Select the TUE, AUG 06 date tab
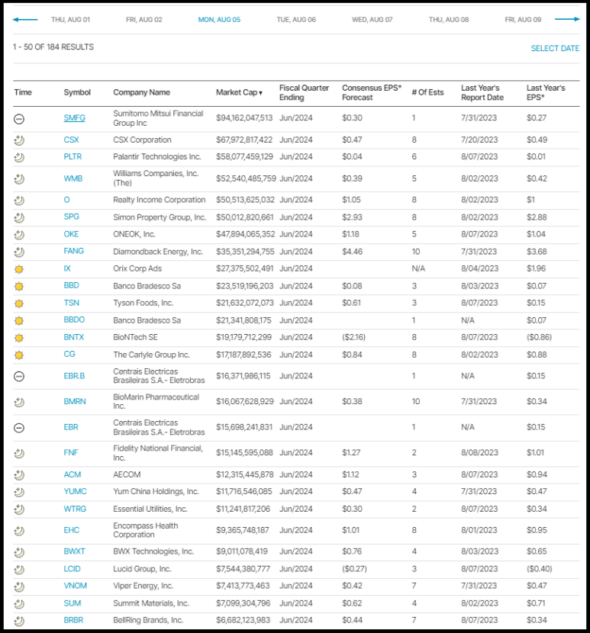590x633 pixels. [x=296, y=19]
